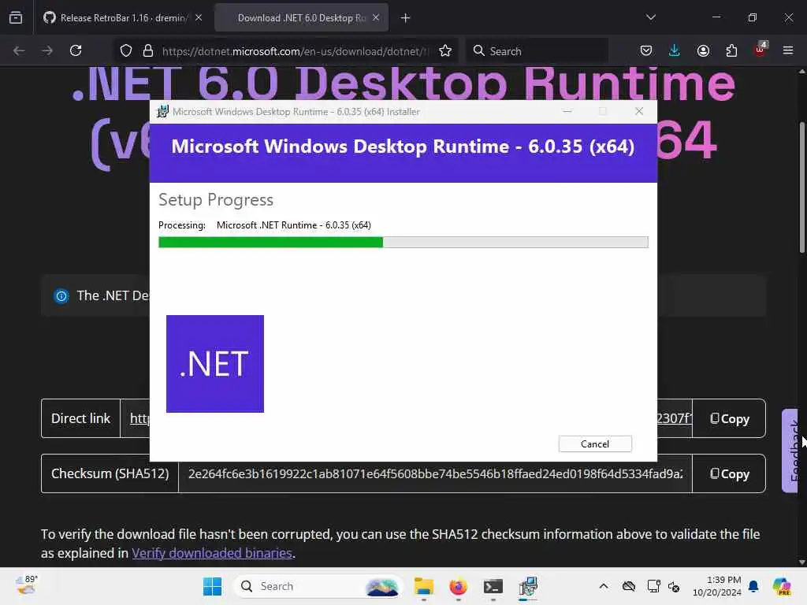Bookmark this page with the star
This screenshot has width=807, height=605.
click(445, 51)
